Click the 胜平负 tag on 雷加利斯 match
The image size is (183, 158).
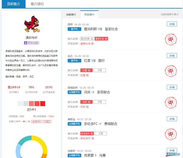click(74, 29)
